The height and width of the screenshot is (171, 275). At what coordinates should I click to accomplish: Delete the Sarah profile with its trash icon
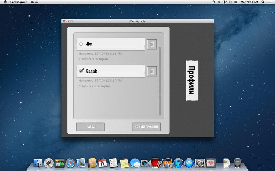coord(152,71)
